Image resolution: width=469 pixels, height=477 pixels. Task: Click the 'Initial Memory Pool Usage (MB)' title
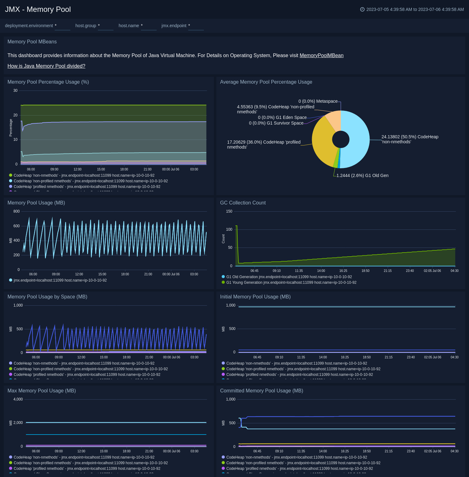[255, 297]
